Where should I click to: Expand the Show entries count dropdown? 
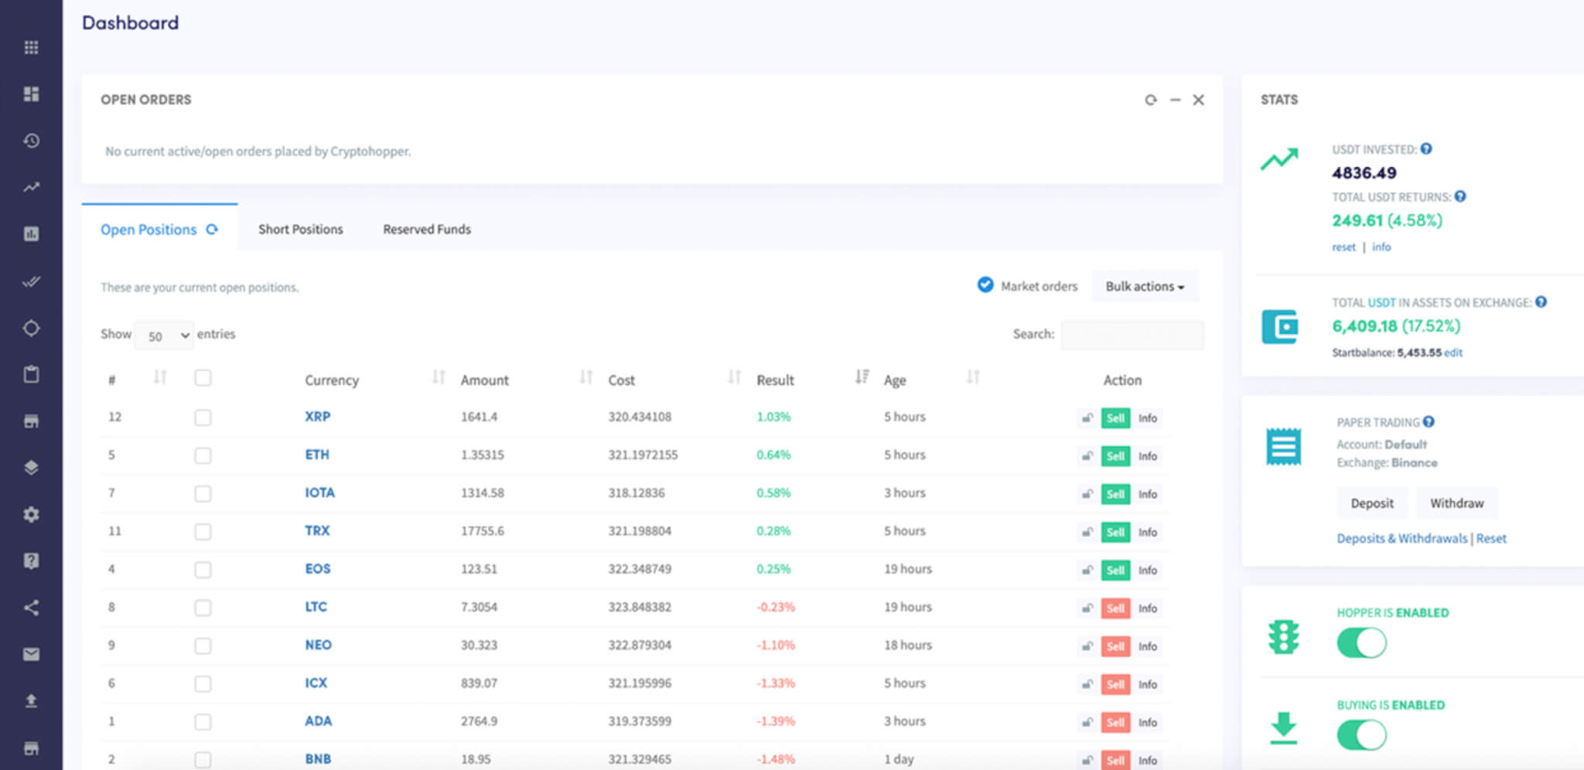pos(165,336)
